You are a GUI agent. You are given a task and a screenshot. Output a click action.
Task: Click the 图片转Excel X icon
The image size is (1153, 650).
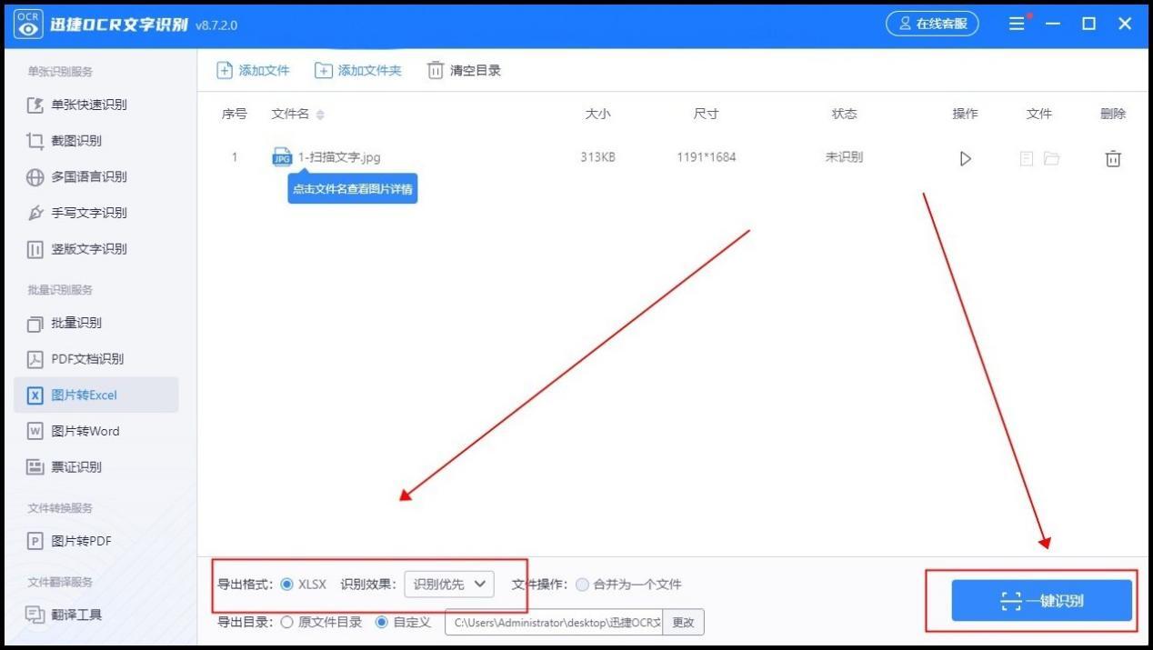[35, 395]
